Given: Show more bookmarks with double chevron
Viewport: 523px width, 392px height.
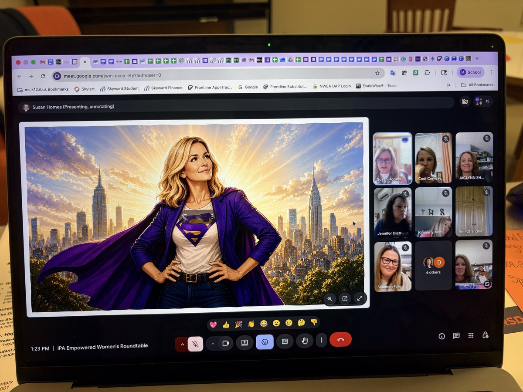Looking at the screenshot, I should (x=448, y=85).
